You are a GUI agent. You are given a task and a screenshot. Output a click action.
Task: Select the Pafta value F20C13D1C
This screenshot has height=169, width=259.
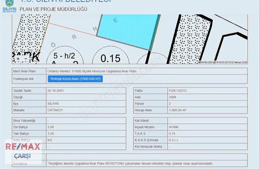click(x=178, y=91)
